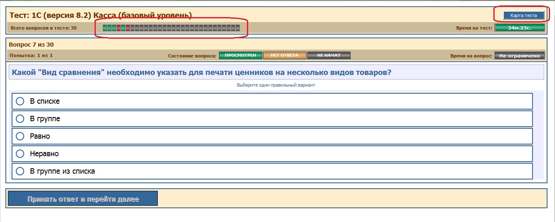Viewport: 555px width, 222px height.
Task: Select answer option В списке
Action: [x=272, y=101]
